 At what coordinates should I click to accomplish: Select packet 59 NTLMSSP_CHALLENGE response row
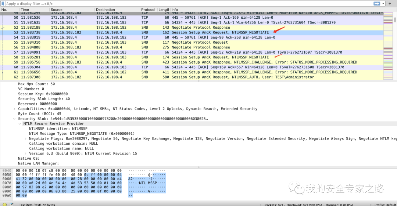click(192, 62)
